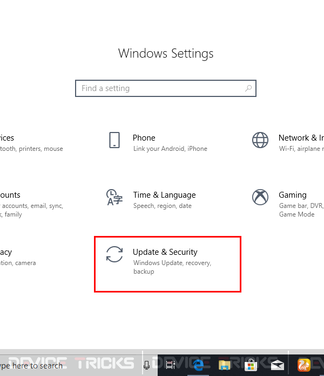Open Task View from the taskbar
This screenshot has width=324, height=376.
click(171, 365)
